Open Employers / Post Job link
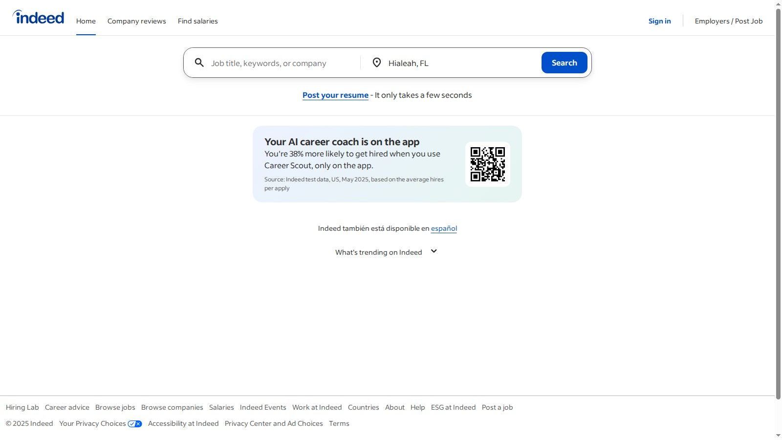This screenshot has height=440, width=782. click(x=729, y=21)
